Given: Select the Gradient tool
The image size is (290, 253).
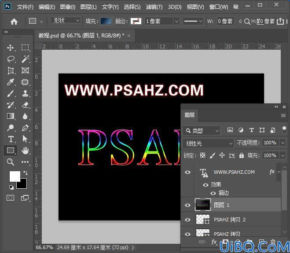Looking at the screenshot, I should 11,116.
